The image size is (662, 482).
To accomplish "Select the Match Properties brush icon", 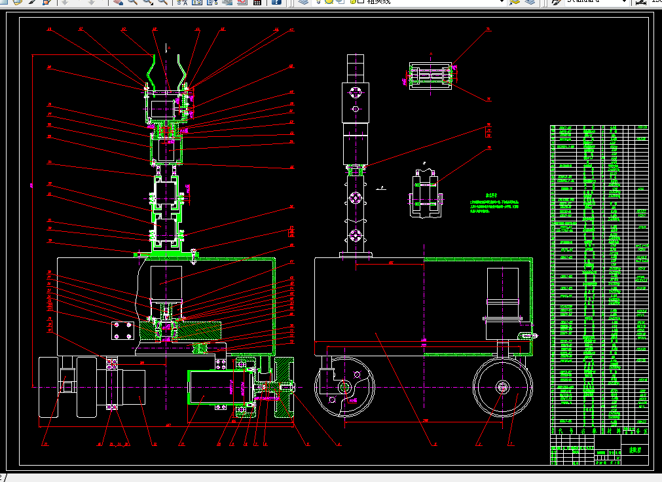I will [x=32, y=2].
